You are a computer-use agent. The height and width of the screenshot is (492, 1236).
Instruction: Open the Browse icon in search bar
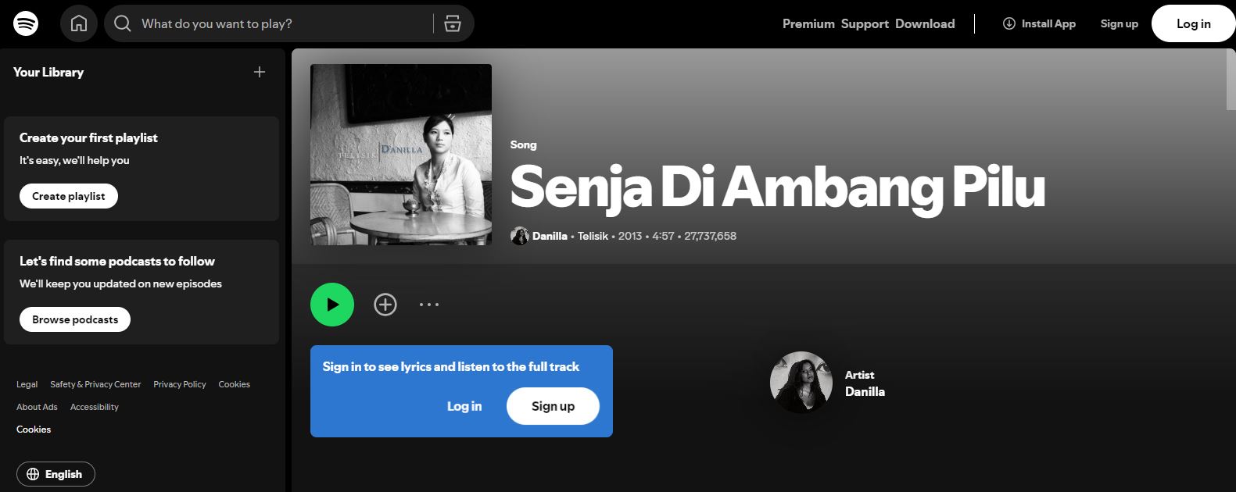click(x=453, y=23)
